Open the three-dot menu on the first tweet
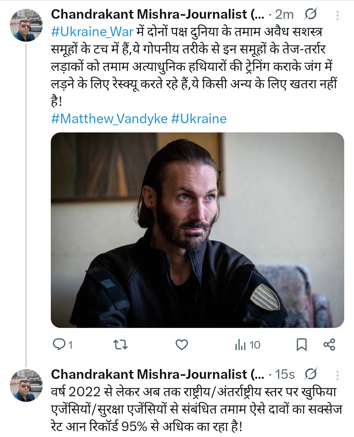 [x=337, y=15]
